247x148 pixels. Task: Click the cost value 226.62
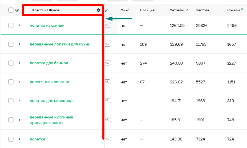[176, 82]
